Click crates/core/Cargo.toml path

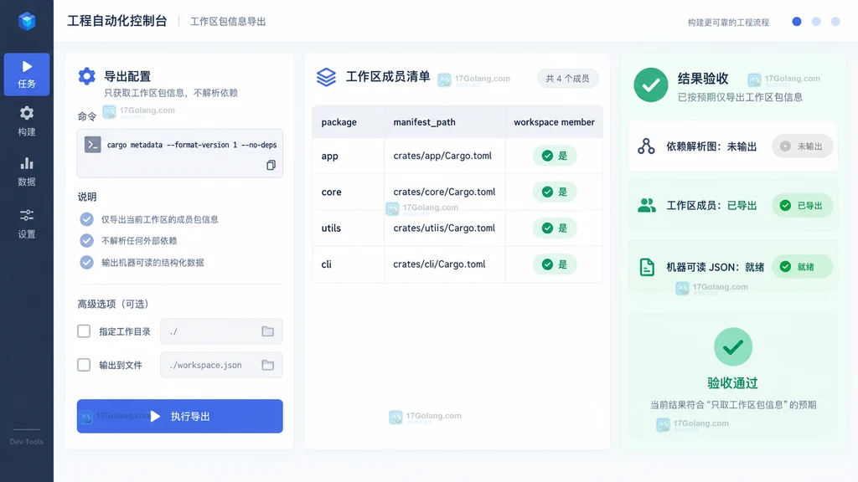(x=444, y=192)
